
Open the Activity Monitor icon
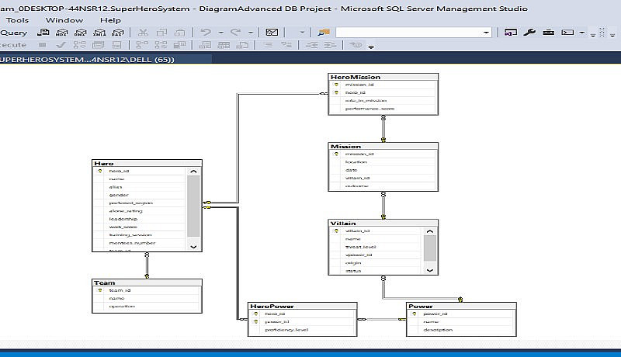point(272,33)
